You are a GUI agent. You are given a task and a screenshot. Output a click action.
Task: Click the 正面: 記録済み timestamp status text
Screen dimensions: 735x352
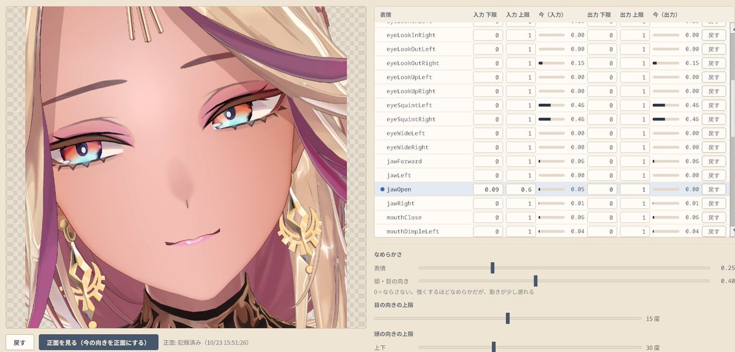[x=206, y=343]
